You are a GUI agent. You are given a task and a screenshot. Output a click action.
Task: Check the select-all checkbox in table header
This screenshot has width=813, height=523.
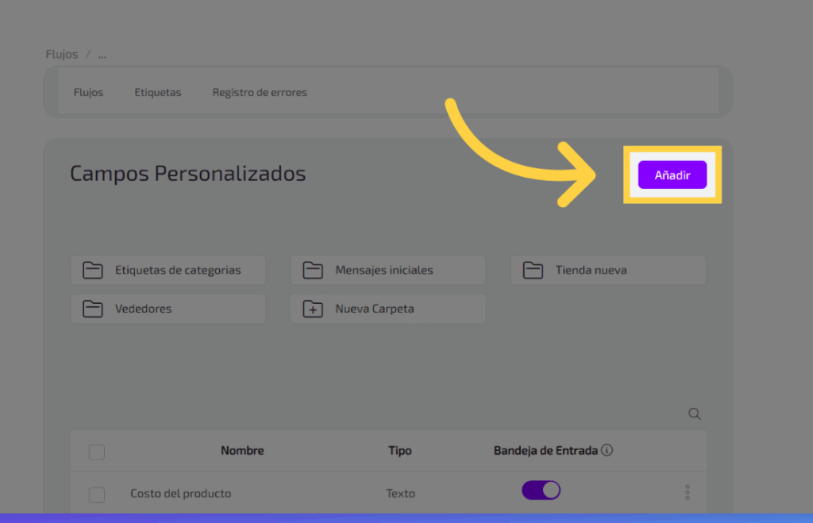pyautogui.click(x=97, y=452)
